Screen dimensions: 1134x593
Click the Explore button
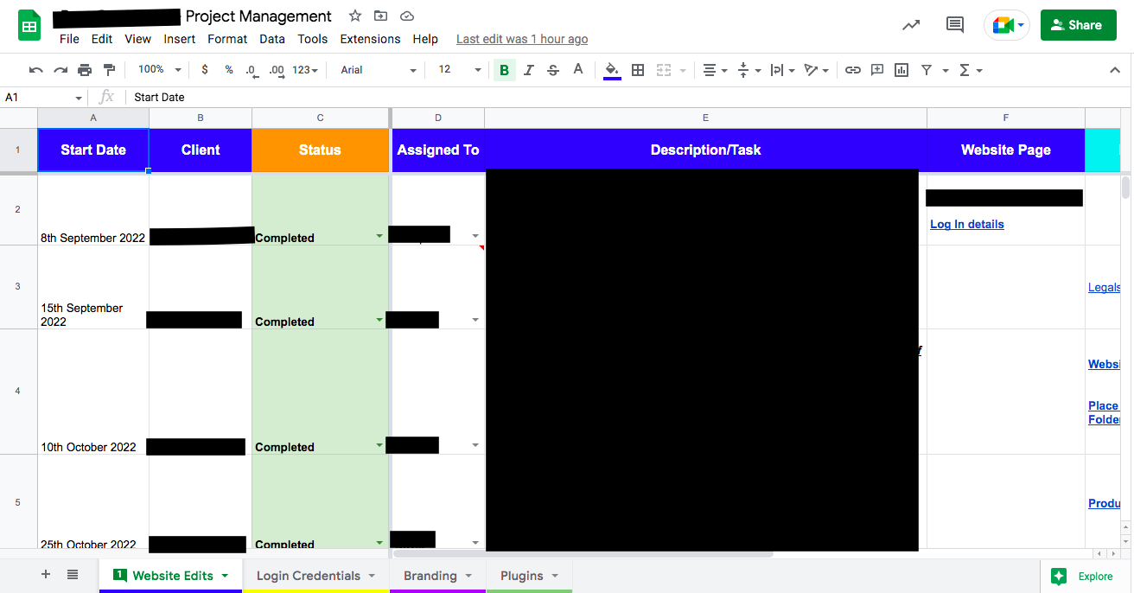[x=1085, y=577]
